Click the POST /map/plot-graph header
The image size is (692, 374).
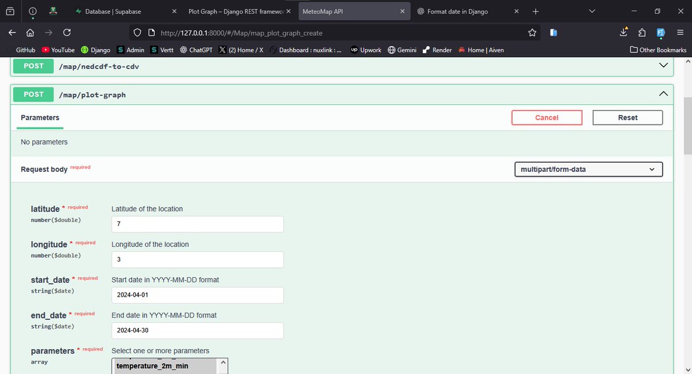342,94
